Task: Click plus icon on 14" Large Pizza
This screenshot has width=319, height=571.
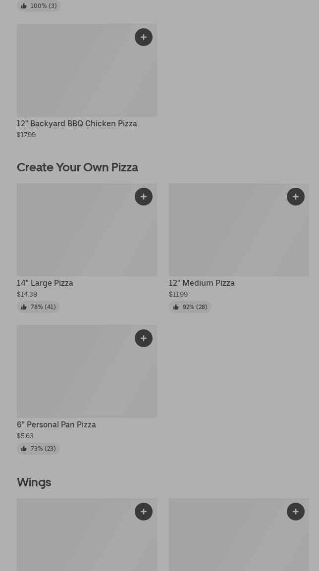Action: pyautogui.click(x=144, y=197)
